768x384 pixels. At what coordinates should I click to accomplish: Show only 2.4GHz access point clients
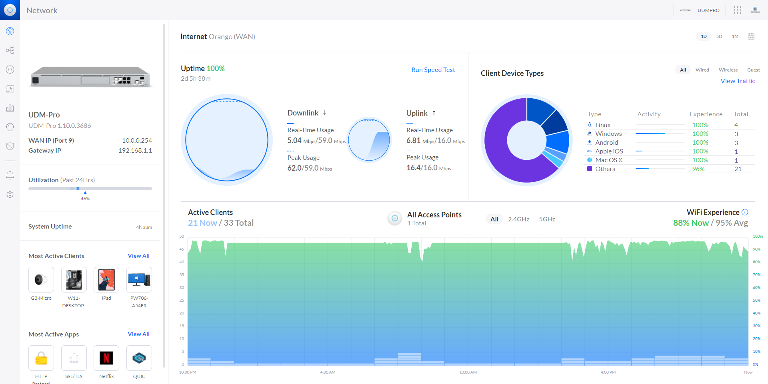tap(518, 219)
